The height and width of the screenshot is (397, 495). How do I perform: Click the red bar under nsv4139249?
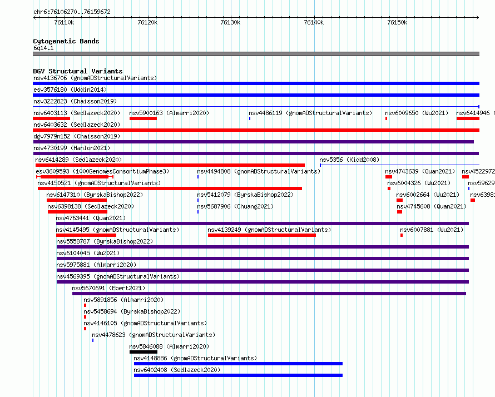pos(262,235)
